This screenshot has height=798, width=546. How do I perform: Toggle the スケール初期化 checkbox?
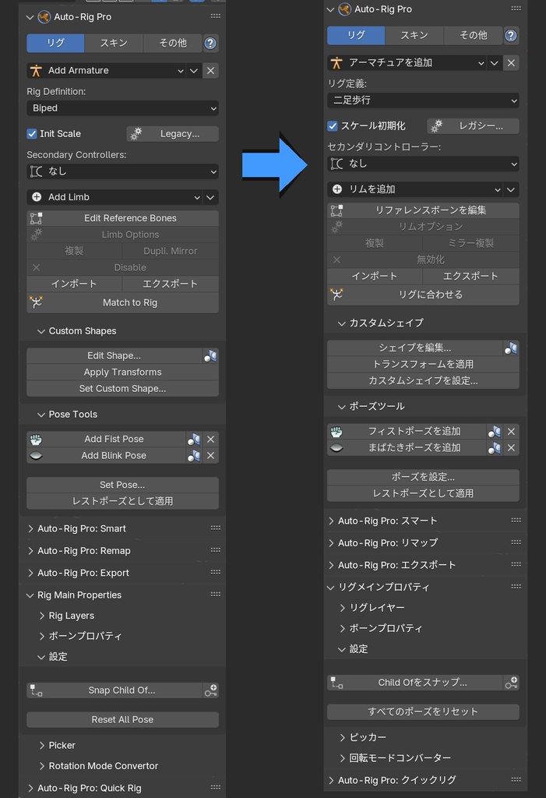[333, 126]
